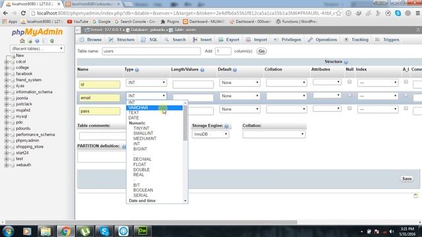
Task: Select VARCHAR from the type list
Action: pos(154,108)
